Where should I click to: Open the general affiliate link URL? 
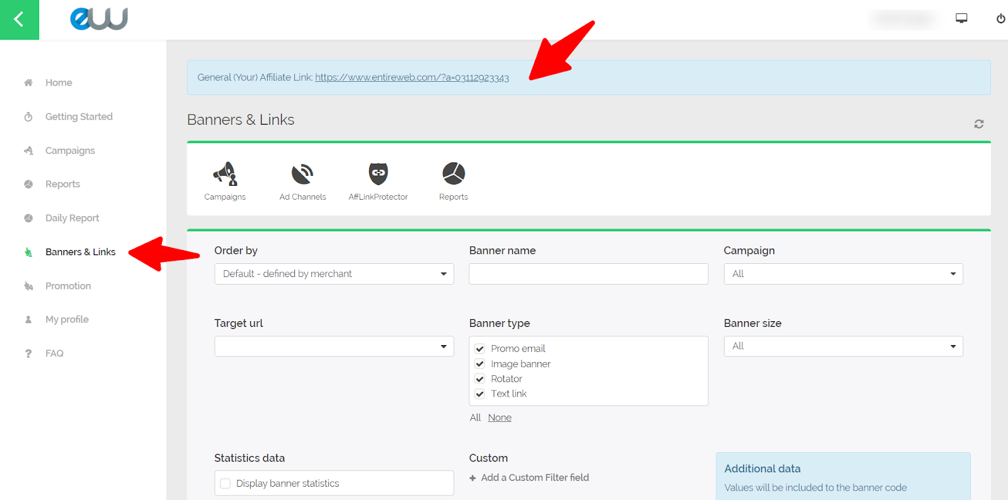tap(412, 77)
